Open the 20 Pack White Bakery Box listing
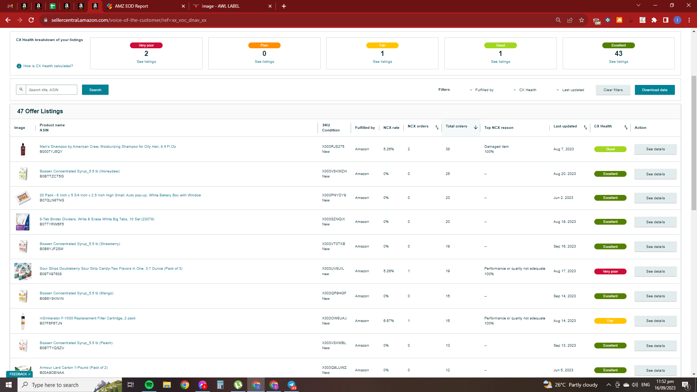The height and width of the screenshot is (392, 697). pos(120,195)
